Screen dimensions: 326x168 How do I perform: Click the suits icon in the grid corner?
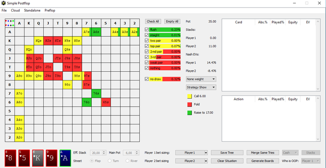tap(10, 23)
